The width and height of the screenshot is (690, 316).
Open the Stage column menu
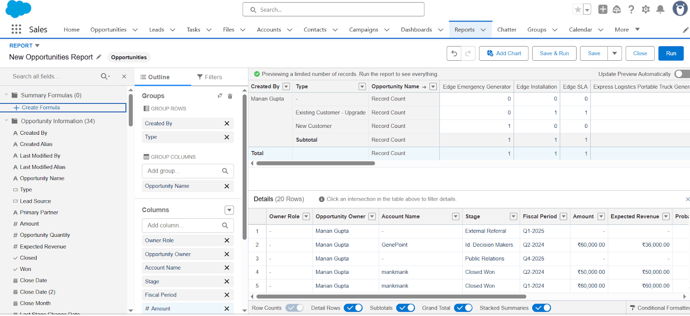click(514, 217)
